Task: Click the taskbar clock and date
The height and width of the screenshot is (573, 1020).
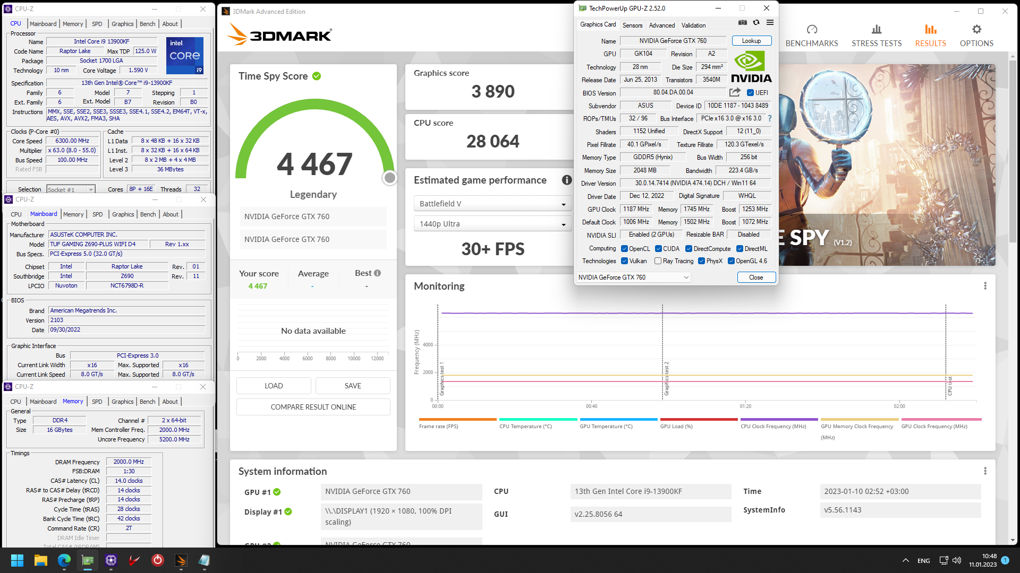Action: pos(983,560)
